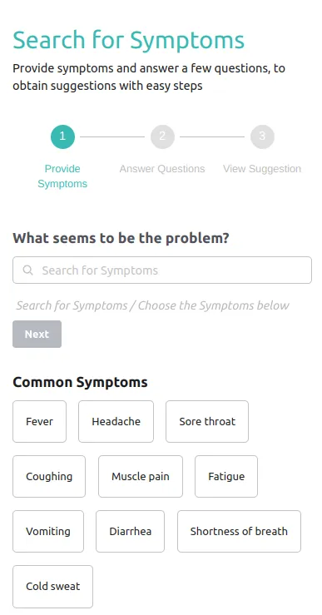Add Diarrhea as a symptom

click(130, 532)
